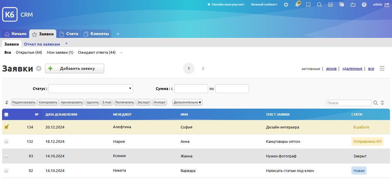
Task: Switch to the Счета tab
Action: point(69,34)
